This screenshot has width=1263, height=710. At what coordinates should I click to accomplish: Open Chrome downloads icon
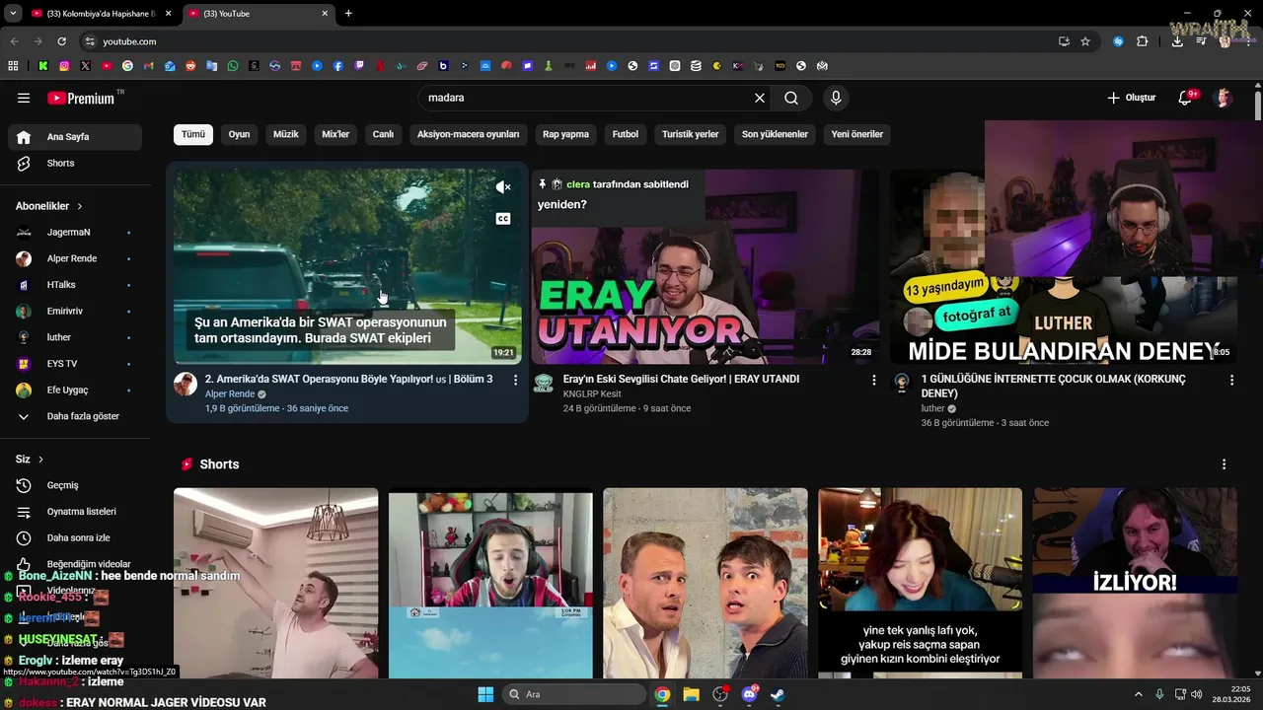(1177, 41)
